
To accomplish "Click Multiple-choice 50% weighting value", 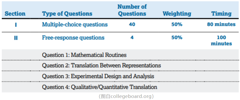I will [177, 24].
